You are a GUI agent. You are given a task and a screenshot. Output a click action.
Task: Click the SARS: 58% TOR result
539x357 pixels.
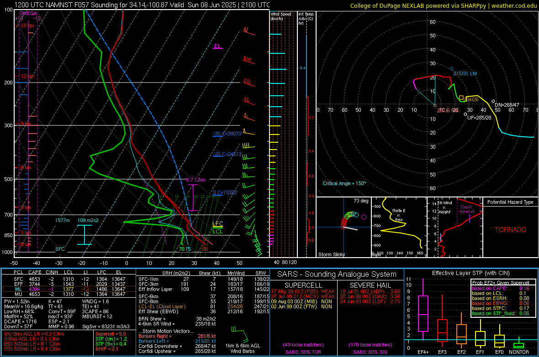(303, 352)
